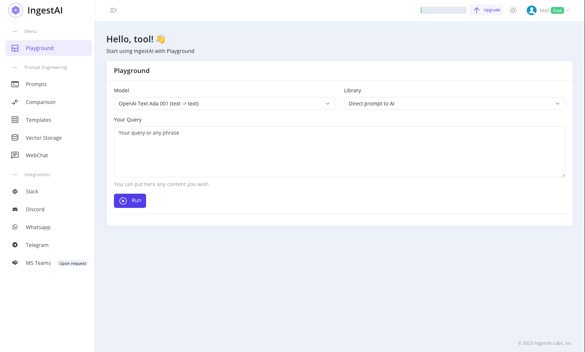Click the user avatar icon
585x352 pixels.
click(x=532, y=10)
